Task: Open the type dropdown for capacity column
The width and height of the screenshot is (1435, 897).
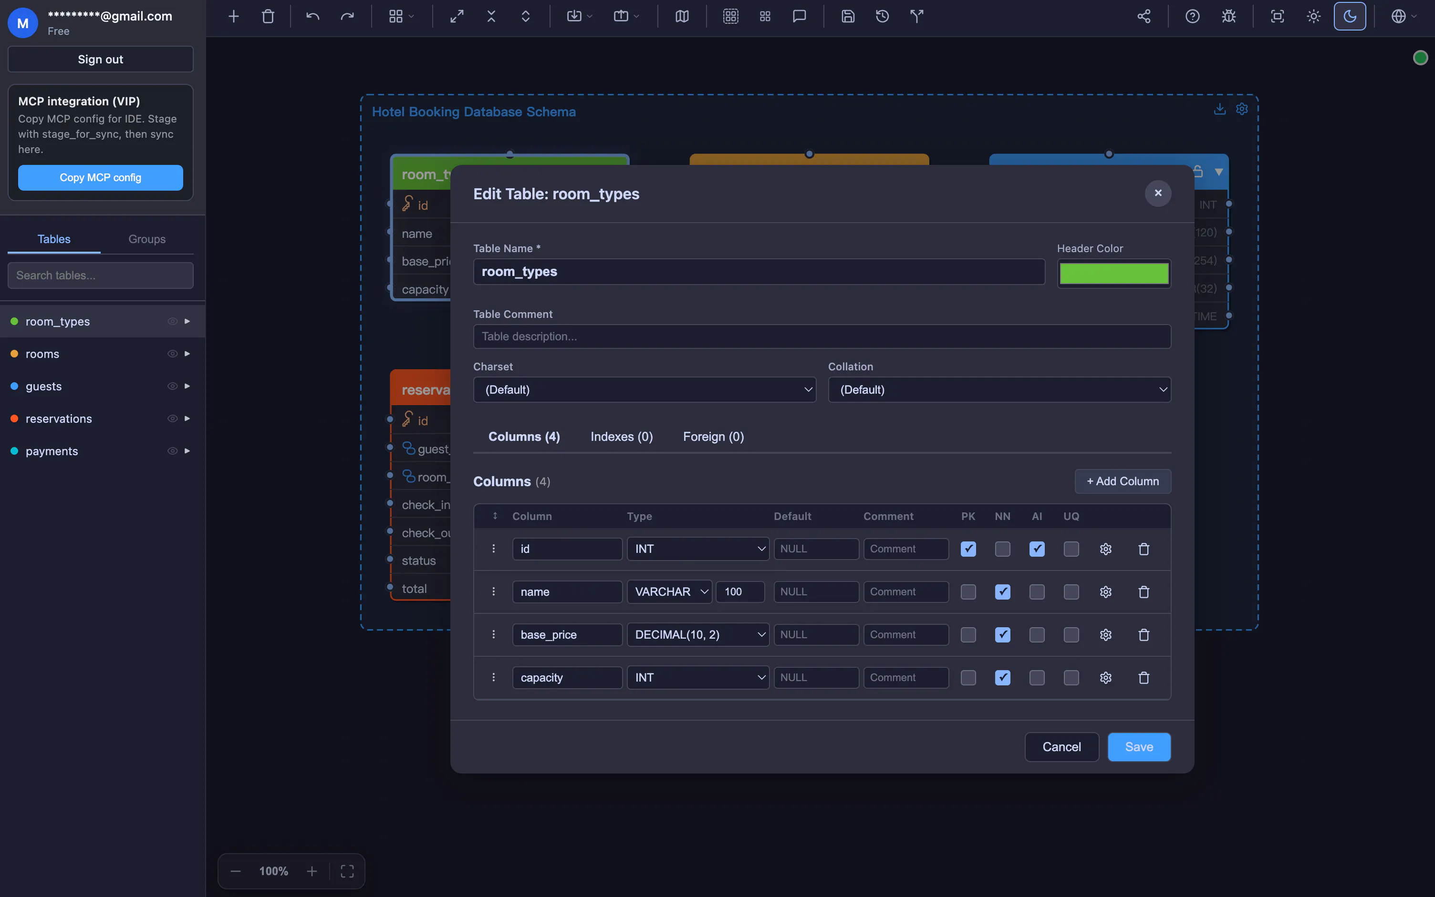Action: tap(698, 677)
